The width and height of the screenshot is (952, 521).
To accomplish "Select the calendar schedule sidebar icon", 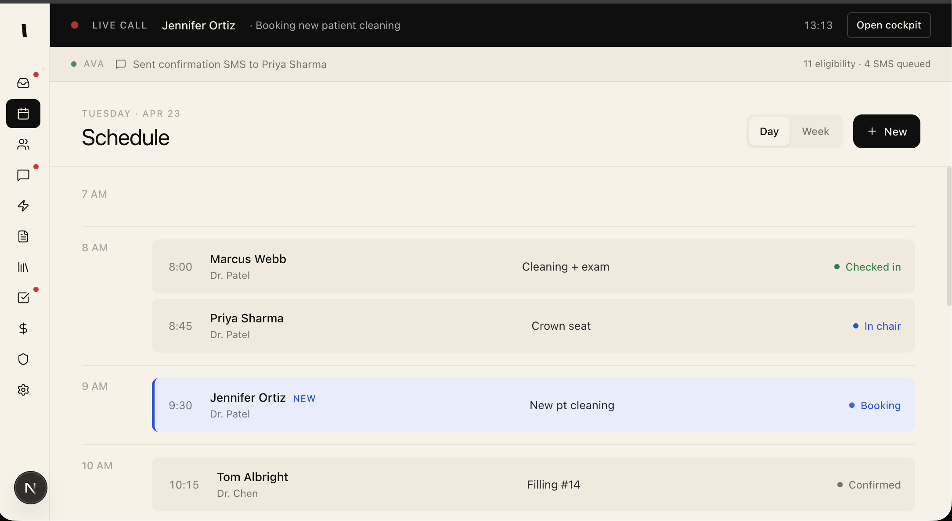I will (23, 114).
